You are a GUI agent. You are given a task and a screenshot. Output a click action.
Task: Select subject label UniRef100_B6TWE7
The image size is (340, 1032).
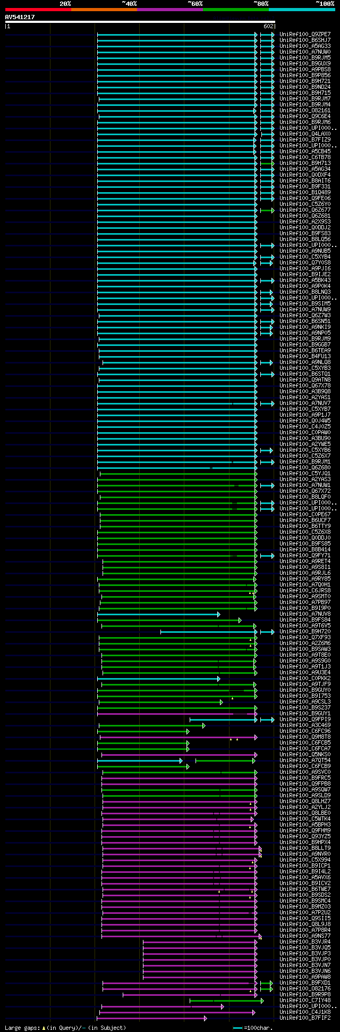click(x=305, y=889)
